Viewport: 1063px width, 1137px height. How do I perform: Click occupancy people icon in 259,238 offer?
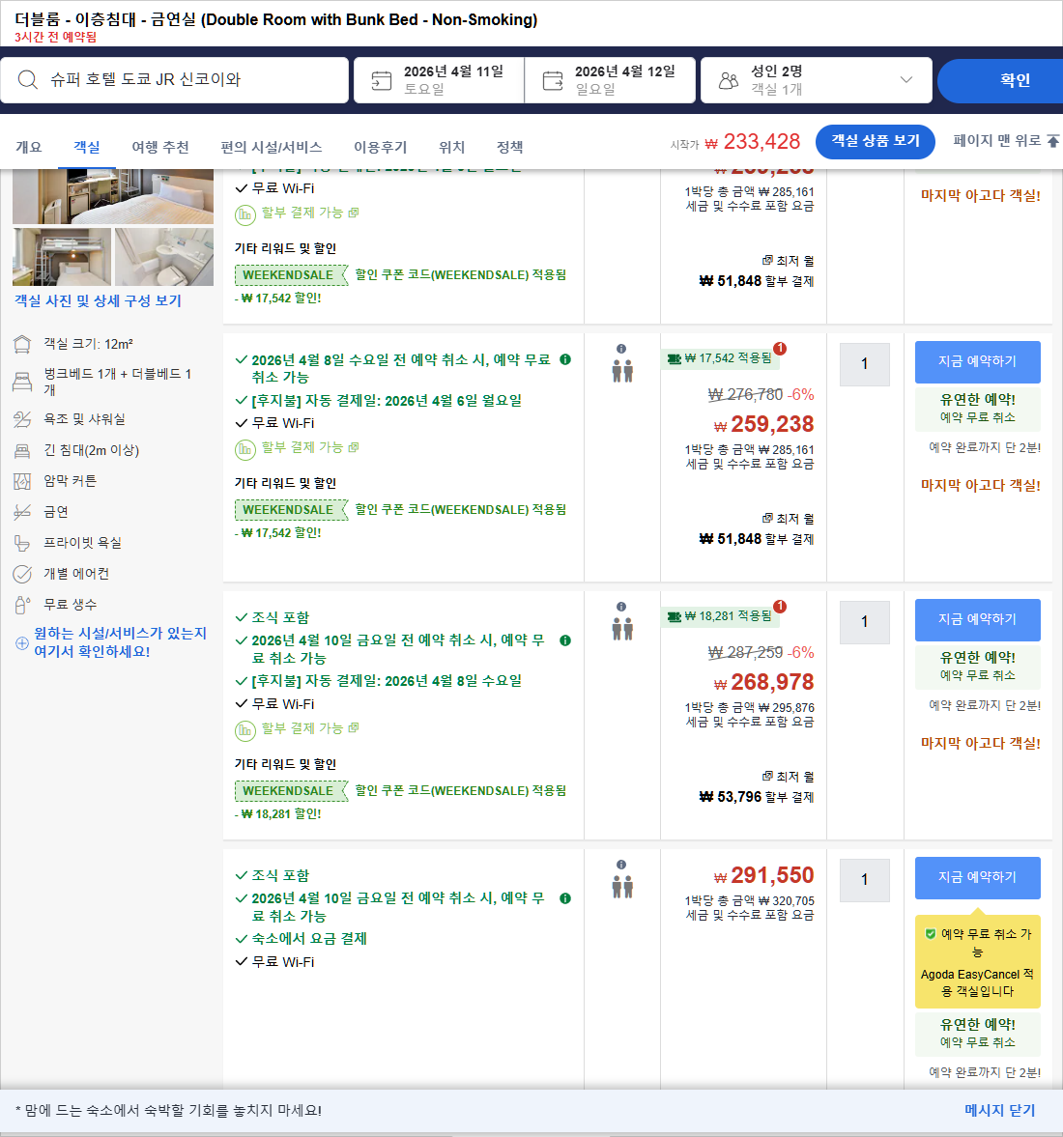pos(621,371)
